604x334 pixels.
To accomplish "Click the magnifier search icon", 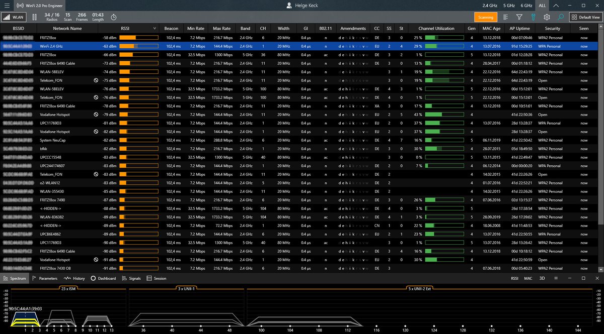I will tap(560, 17).
